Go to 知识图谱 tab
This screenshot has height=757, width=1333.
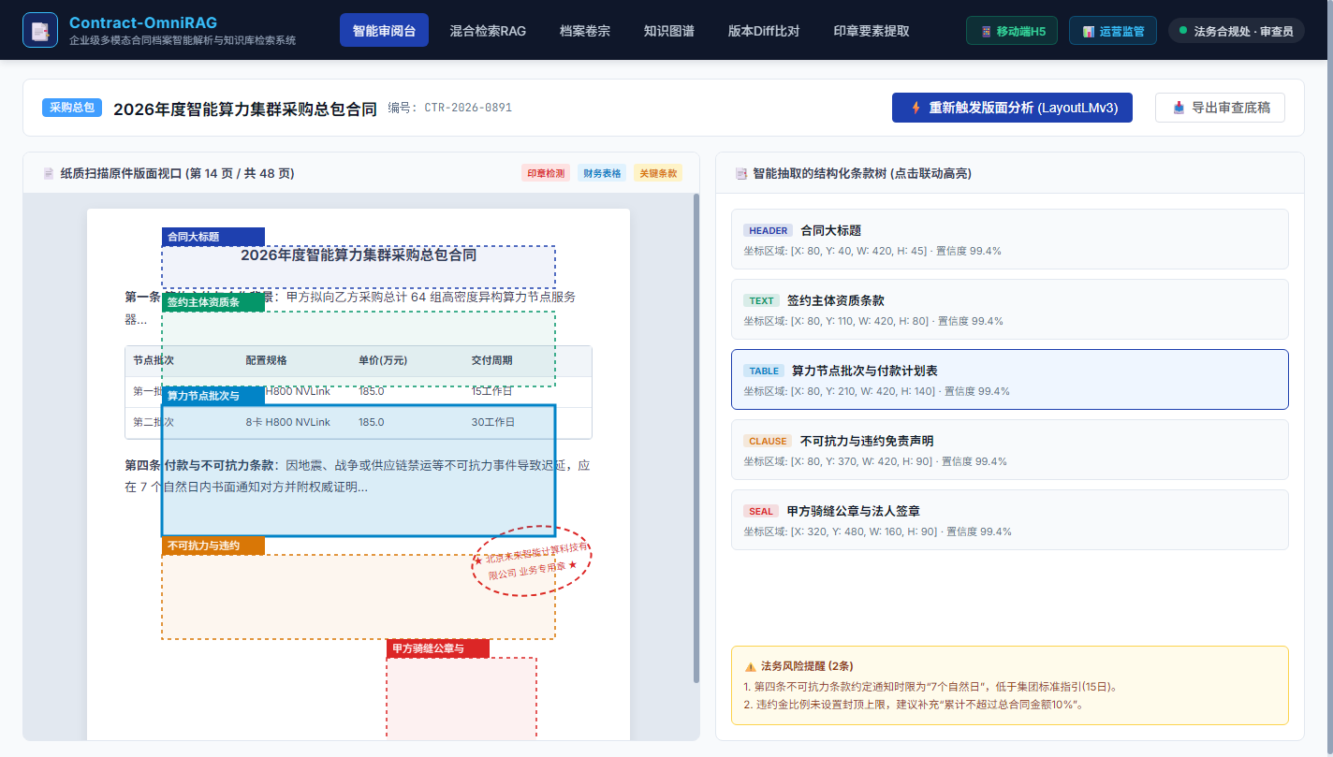[x=669, y=30]
